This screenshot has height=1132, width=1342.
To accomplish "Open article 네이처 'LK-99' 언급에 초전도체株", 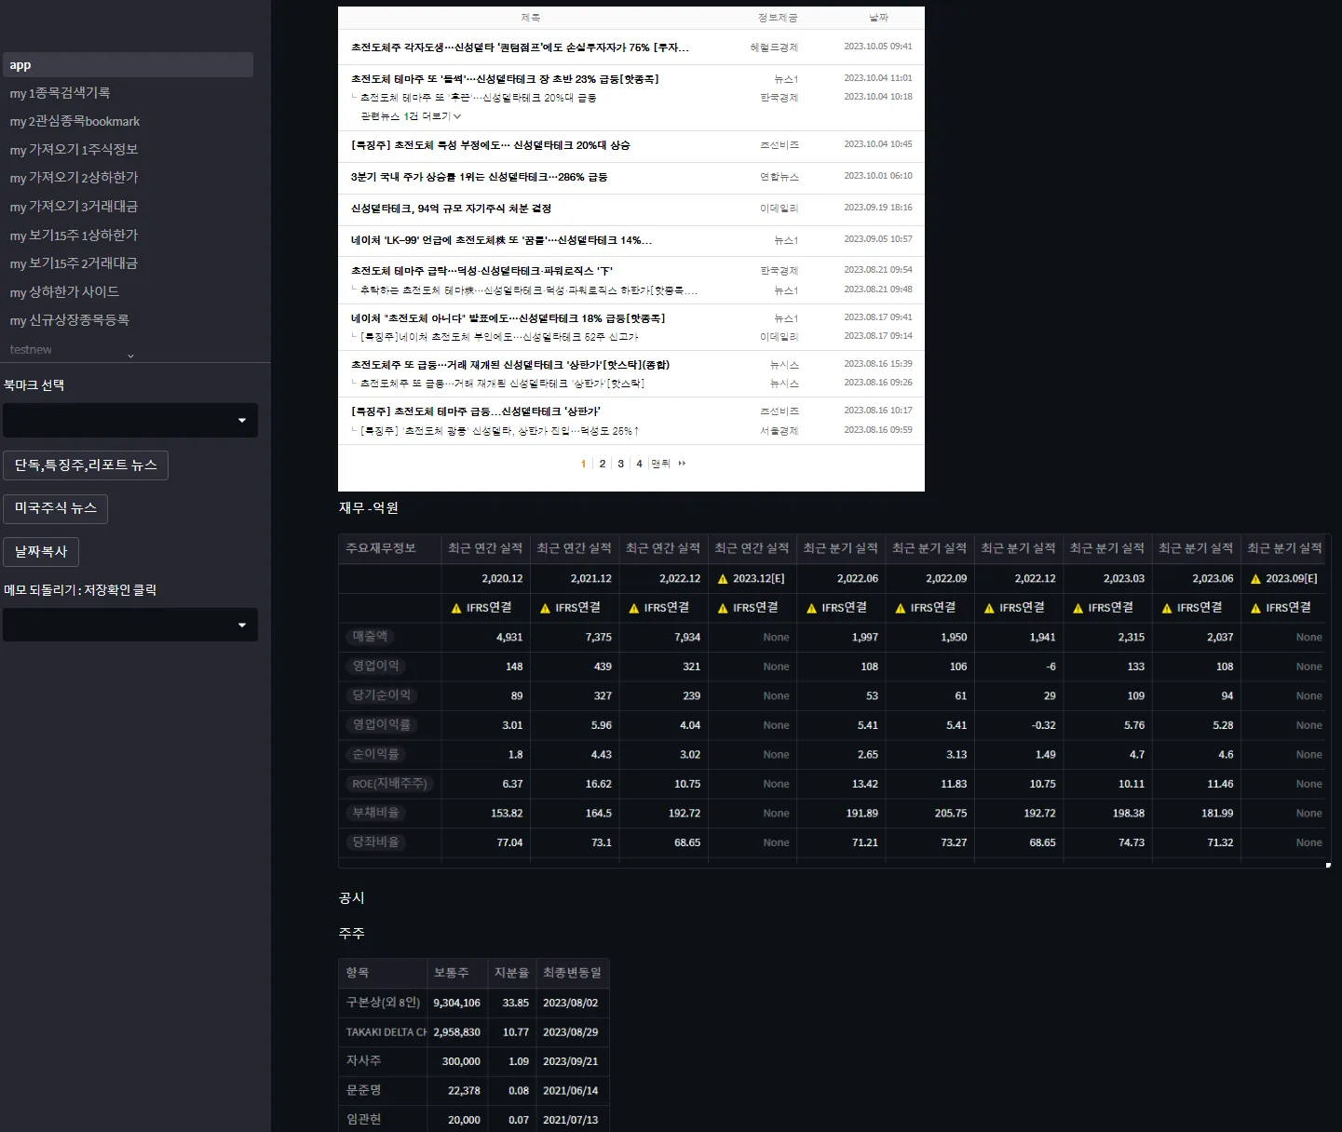I will 501,240.
